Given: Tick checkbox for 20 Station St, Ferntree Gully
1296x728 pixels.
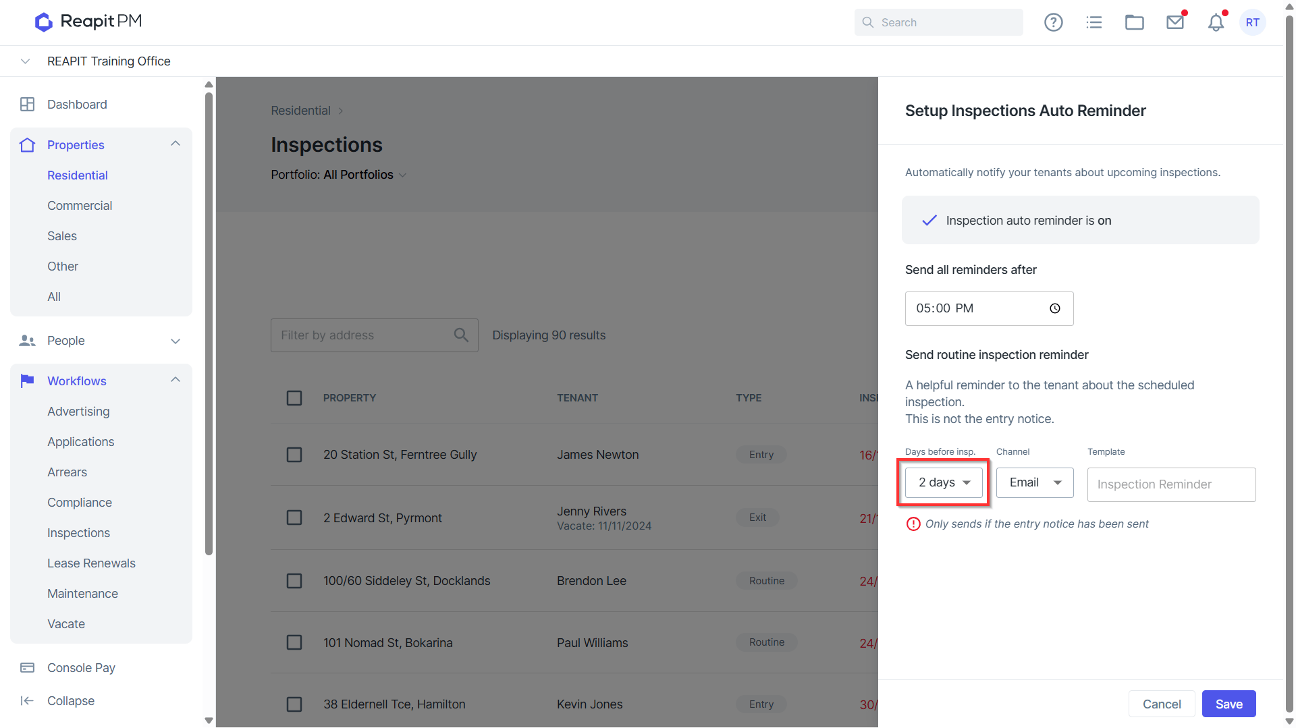Looking at the screenshot, I should (294, 455).
